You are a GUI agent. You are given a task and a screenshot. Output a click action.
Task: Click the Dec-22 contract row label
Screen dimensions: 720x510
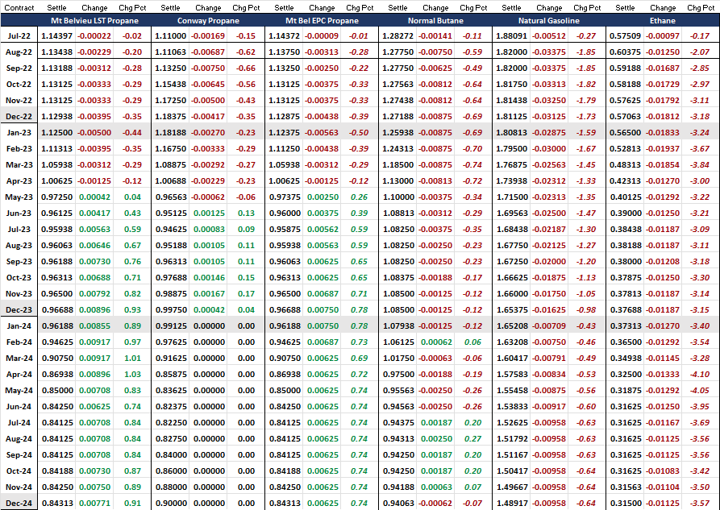point(19,117)
